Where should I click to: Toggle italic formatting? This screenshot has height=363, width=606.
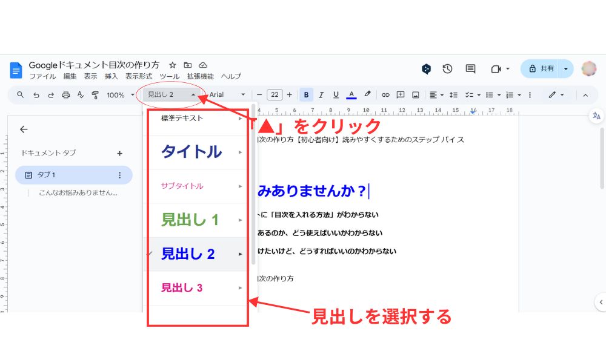coord(321,94)
